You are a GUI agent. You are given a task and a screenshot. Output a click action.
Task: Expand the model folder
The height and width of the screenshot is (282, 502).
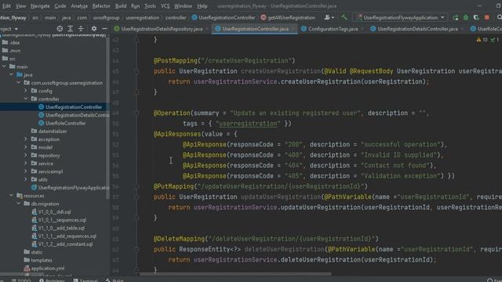pyautogui.click(x=26, y=147)
